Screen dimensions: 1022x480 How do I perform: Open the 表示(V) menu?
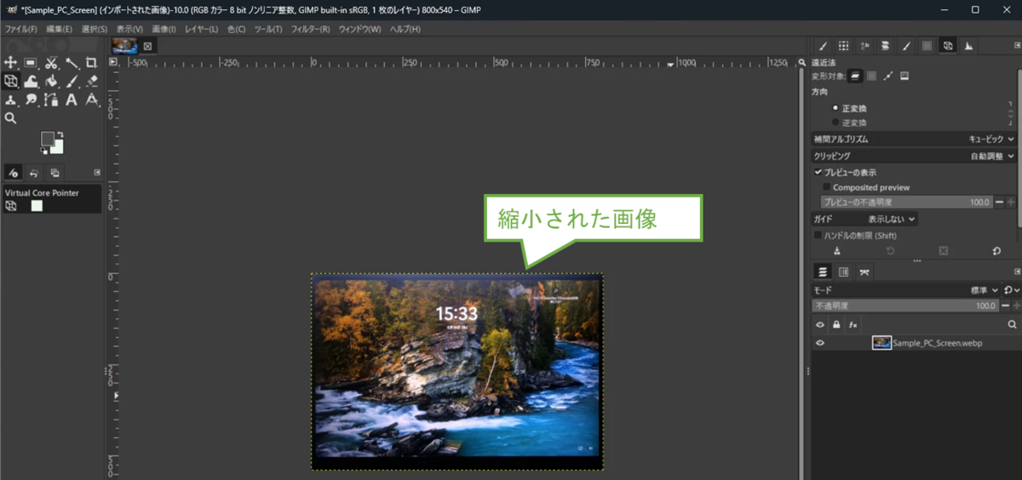[x=129, y=29]
